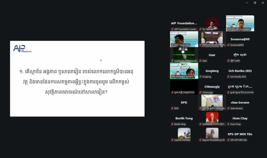Click muted microphone icon next to Sovanna@89

(228, 45)
